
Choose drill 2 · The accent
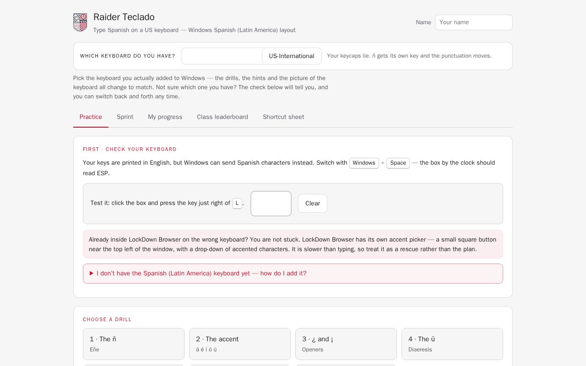240,344
